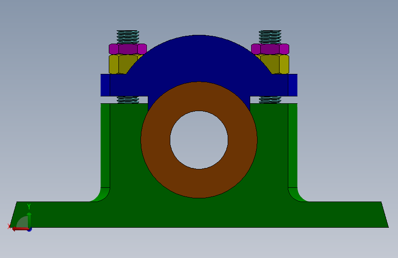398x258 pixels.
Task: Select the green pedestal base body
Action: pos(199,213)
